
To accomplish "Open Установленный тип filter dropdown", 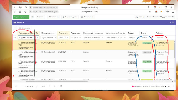I will tap(125, 37).
